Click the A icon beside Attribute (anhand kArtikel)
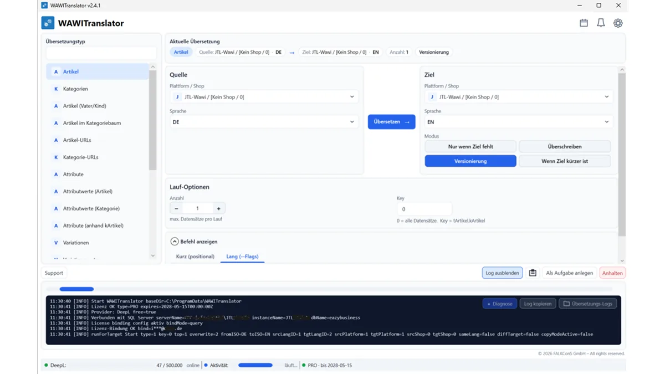Image resolution: width=665 pixels, height=374 pixels. click(56, 226)
